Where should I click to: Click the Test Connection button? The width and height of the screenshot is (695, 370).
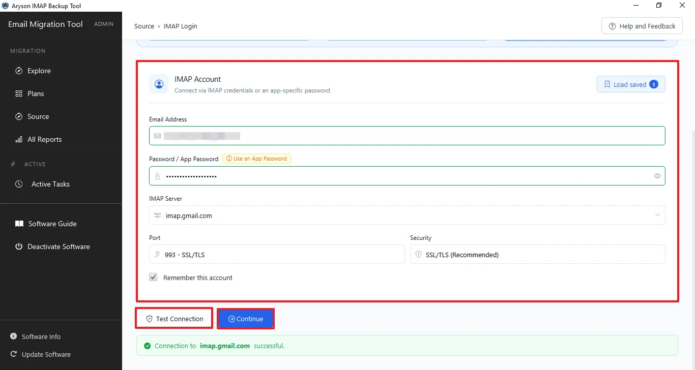(x=174, y=319)
